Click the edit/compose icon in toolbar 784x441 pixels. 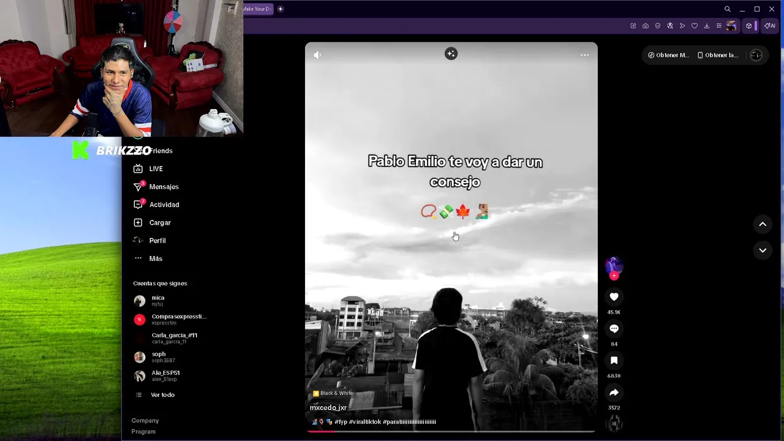point(633,26)
